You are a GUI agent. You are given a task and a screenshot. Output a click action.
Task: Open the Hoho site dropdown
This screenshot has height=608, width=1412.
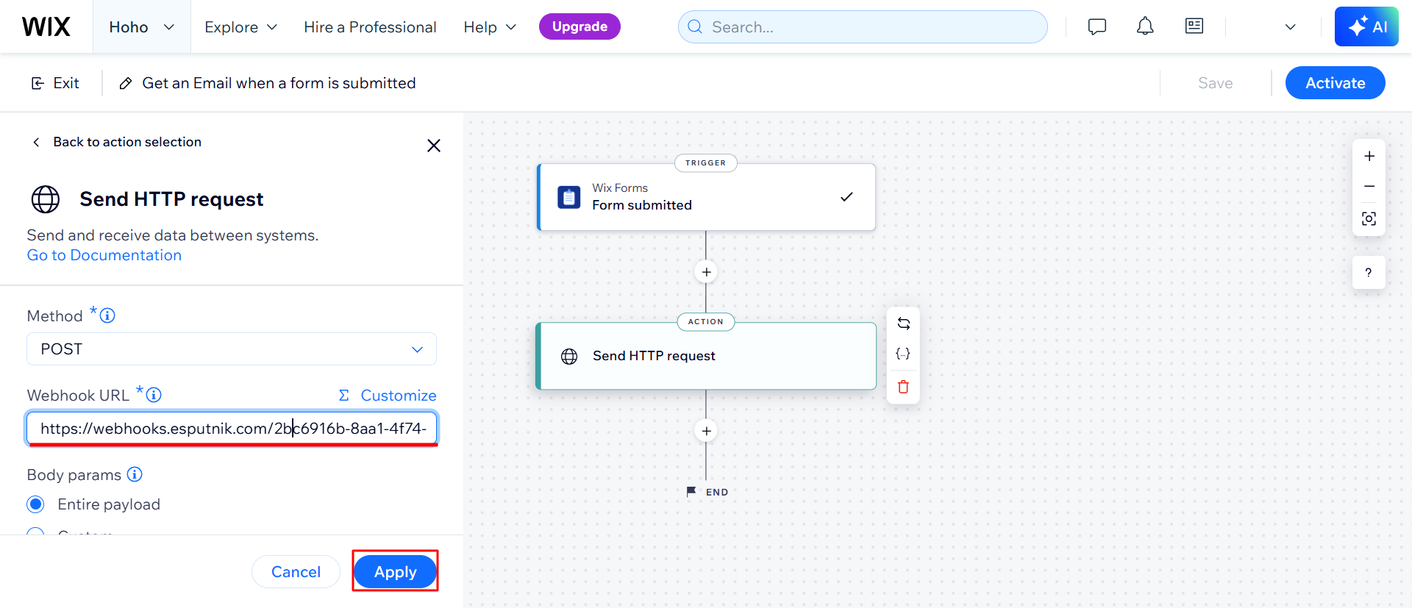(x=142, y=27)
